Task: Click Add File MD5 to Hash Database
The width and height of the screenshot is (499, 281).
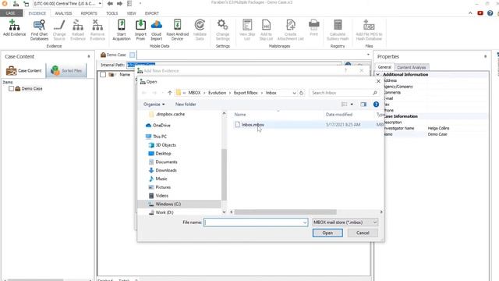Action: point(369,30)
